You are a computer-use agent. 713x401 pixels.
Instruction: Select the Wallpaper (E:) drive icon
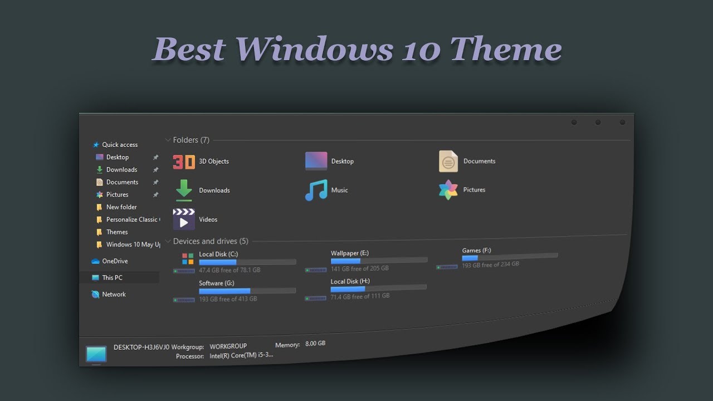coord(316,270)
